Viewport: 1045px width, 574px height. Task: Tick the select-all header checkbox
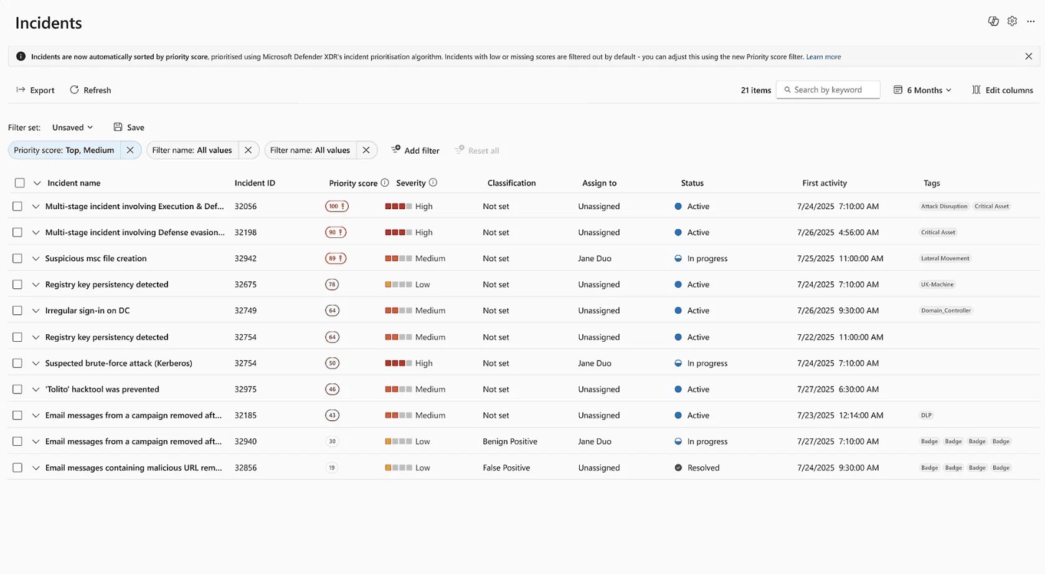pyautogui.click(x=20, y=182)
